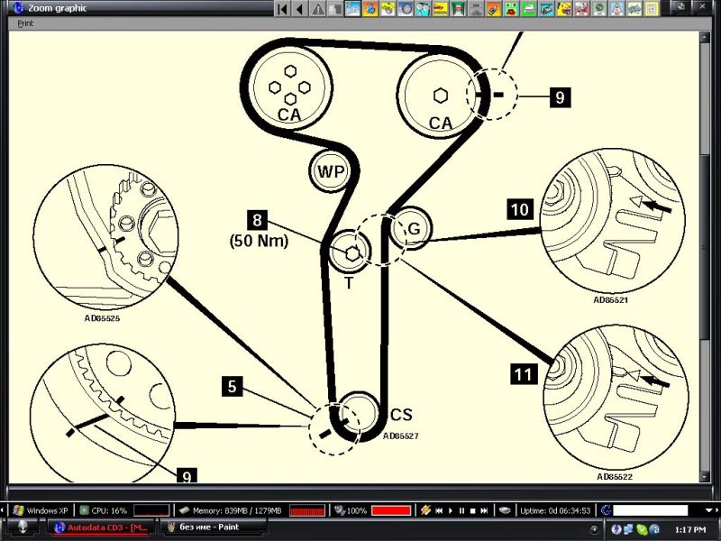
Task: Click the memory usage graph bar
Action: click(x=306, y=510)
